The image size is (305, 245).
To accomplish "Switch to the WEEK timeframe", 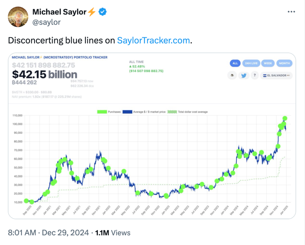I will click(x=268, y=63).
